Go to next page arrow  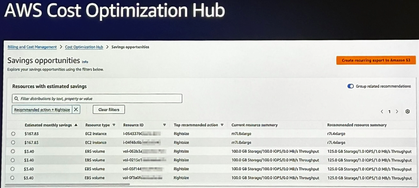pyautogui.click(x=397, y=112)
